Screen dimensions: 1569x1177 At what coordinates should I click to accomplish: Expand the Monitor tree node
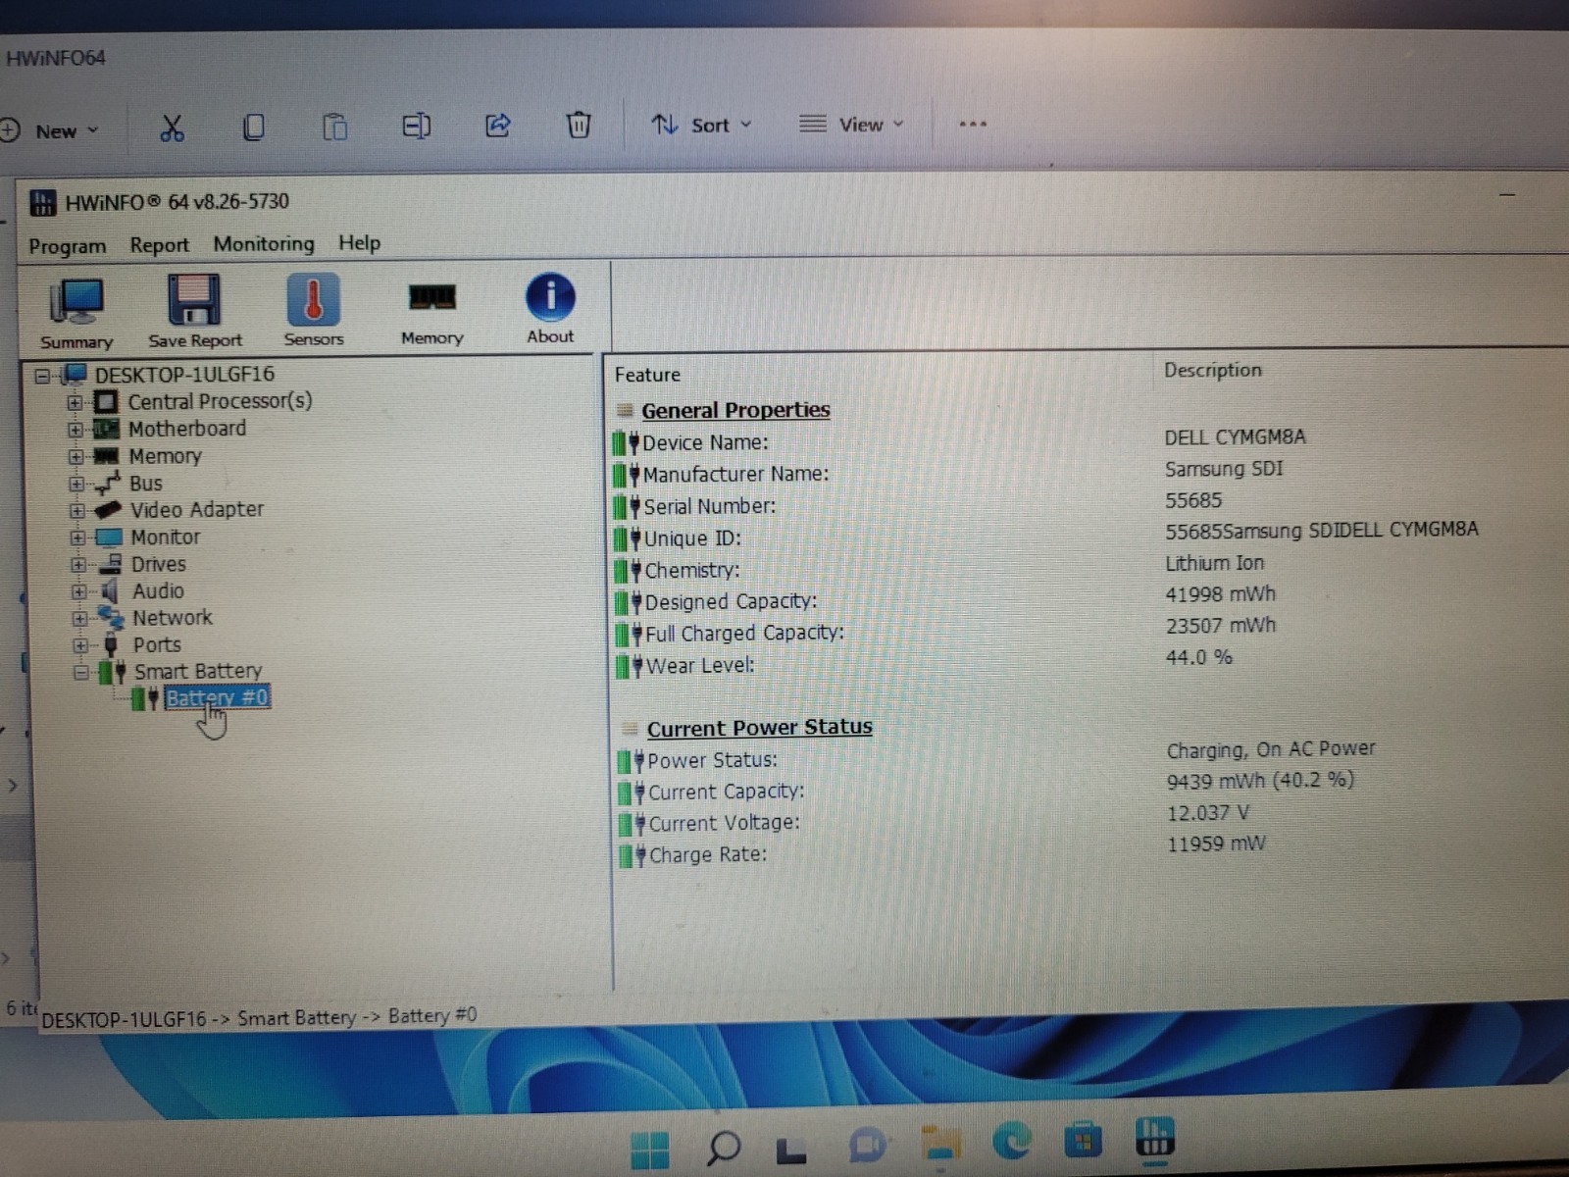coord(78,538)
